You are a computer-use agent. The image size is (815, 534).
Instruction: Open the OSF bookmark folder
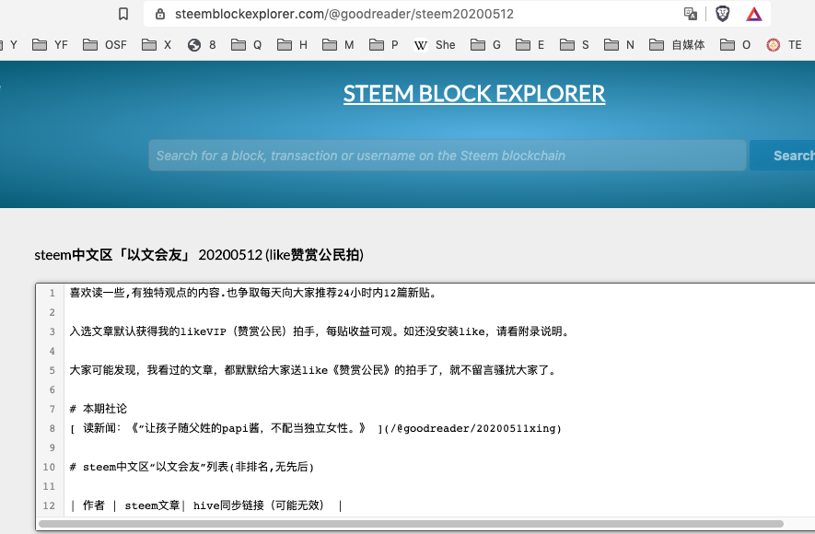104,45
